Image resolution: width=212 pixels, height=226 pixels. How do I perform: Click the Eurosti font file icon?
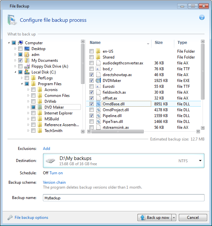[x=98, y=86]
